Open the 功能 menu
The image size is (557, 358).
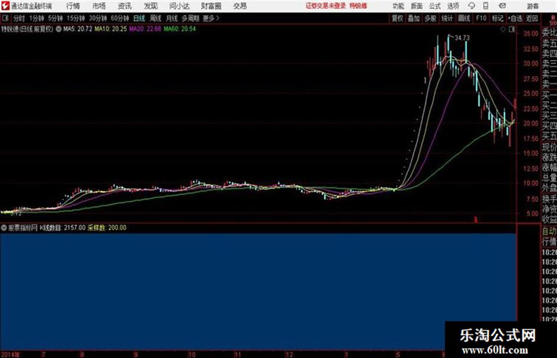pyautogui.click(x=398, y=6)
